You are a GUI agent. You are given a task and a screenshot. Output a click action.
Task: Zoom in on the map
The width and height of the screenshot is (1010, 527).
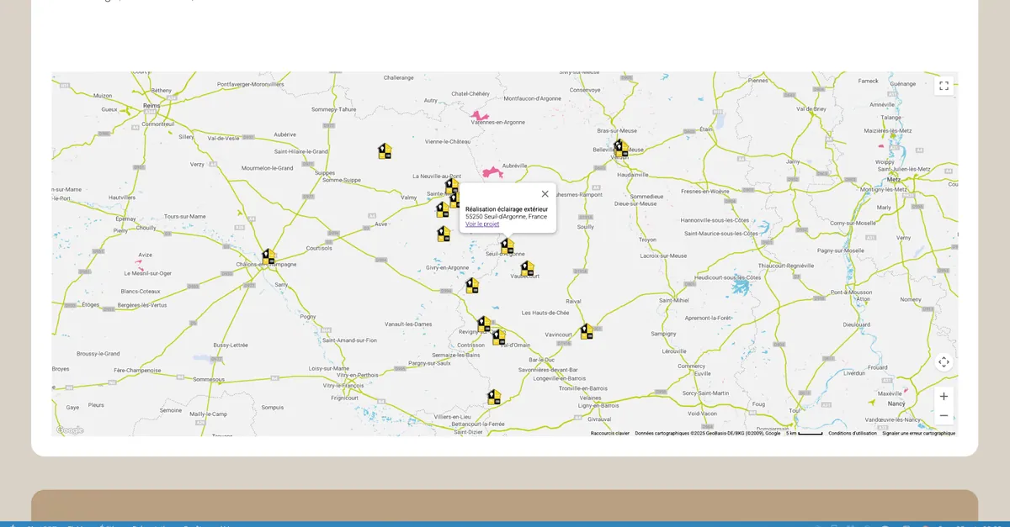944,397
